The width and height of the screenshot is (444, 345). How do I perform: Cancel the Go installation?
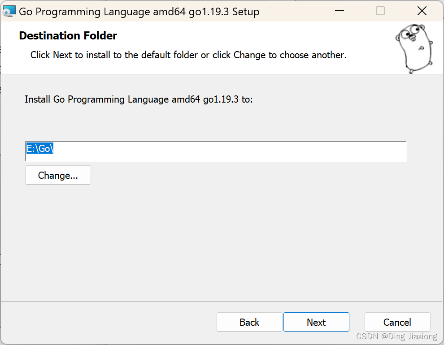[397, 322]
